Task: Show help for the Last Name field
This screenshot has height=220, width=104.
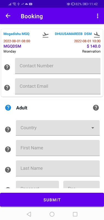Action: pyautogui.click(x=8, y=170)
